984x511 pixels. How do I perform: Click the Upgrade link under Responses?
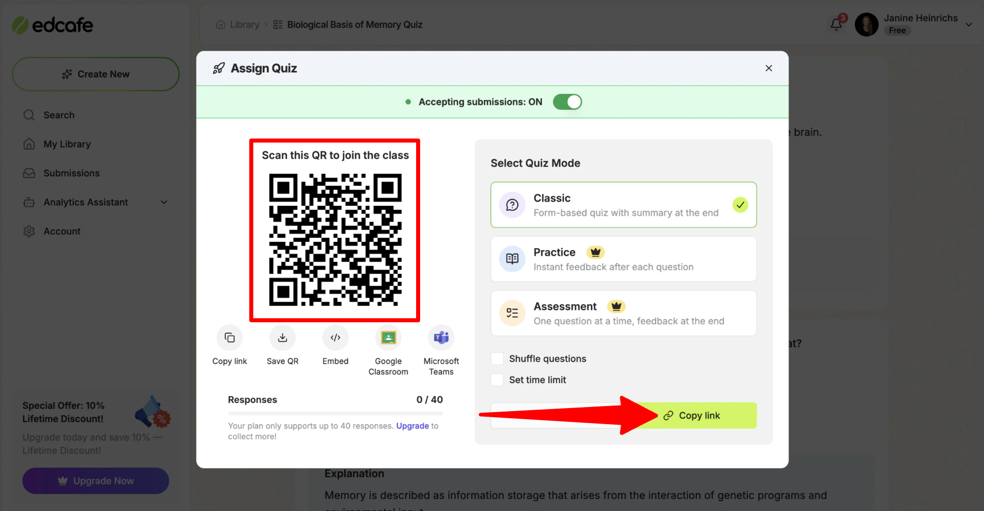pyautogui.click(x=413, y=426)
